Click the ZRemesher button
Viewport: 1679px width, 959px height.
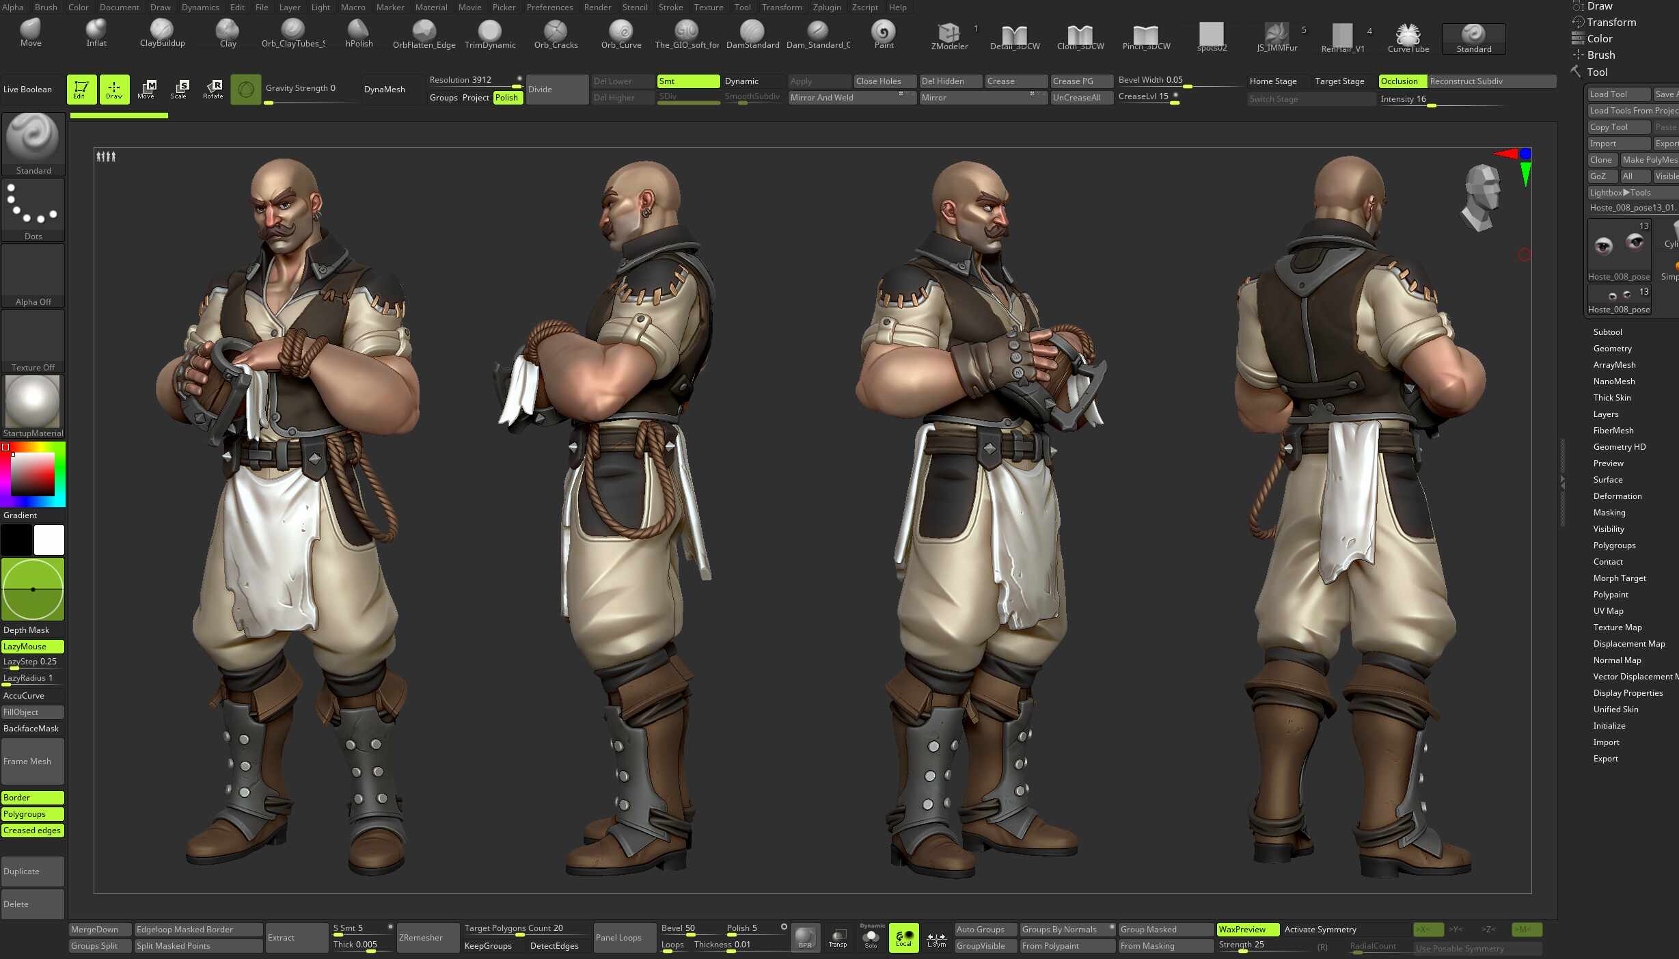tap(421, 937)
